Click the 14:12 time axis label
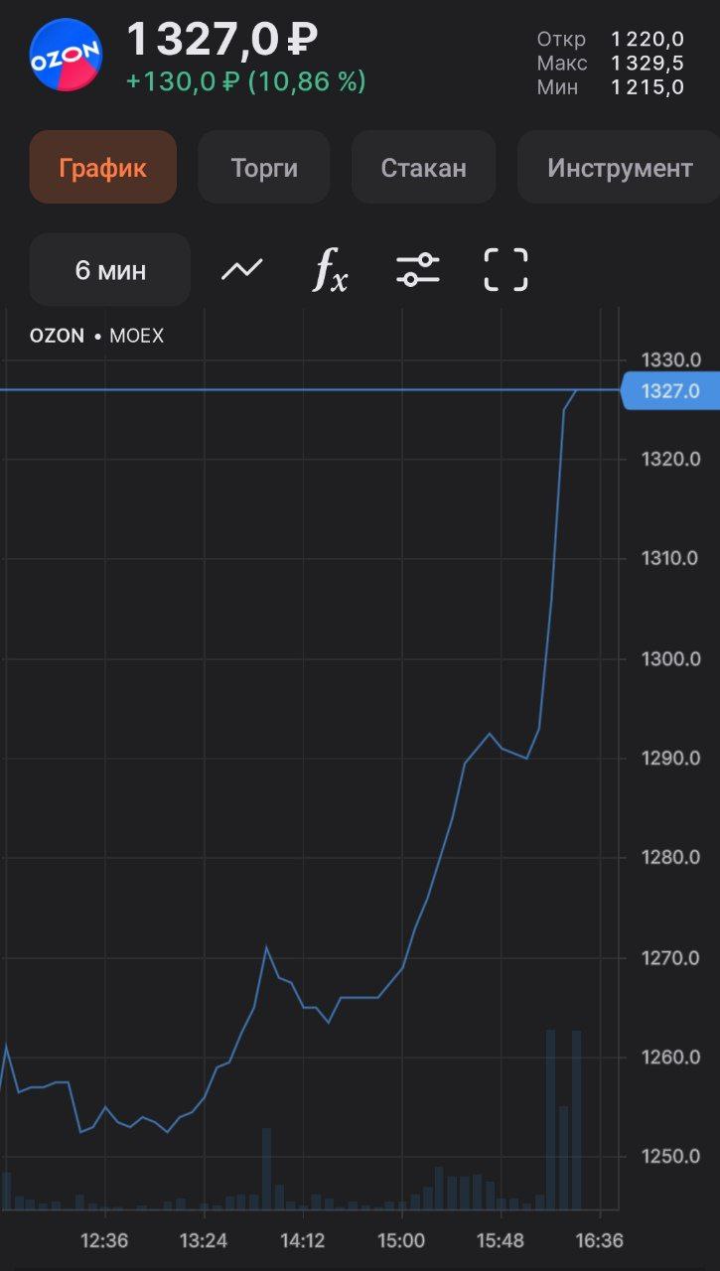 (303, 1240)
